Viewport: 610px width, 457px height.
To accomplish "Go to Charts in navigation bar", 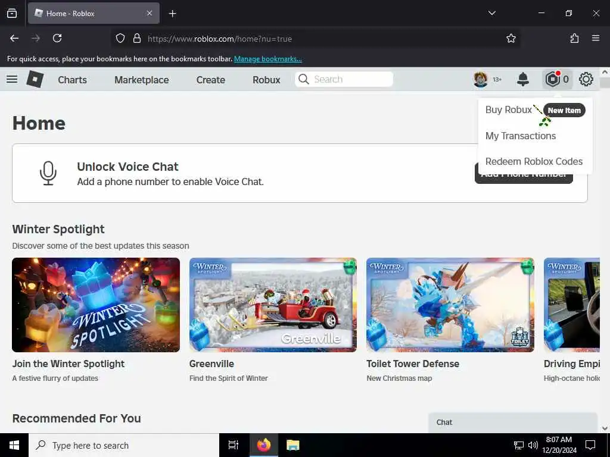I will [72, 80].
